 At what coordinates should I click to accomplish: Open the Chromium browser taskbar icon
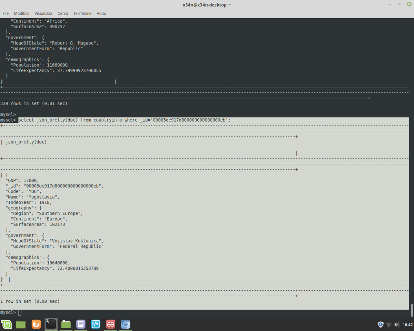[x=126, y=324]
